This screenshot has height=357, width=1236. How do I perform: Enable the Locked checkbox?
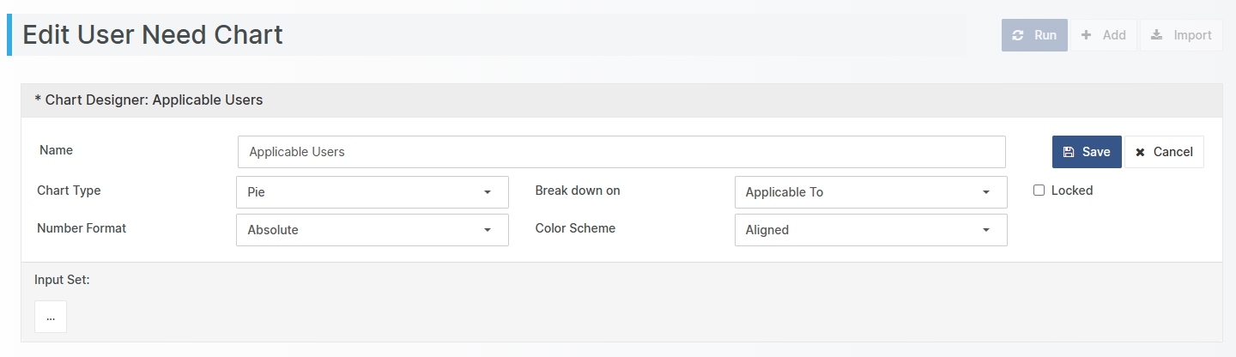point(1039,191)
